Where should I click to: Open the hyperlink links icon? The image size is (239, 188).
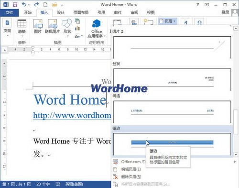pos(134,22)
